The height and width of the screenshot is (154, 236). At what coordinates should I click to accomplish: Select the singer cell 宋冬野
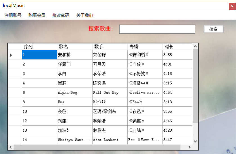click(x=110, y=55)
